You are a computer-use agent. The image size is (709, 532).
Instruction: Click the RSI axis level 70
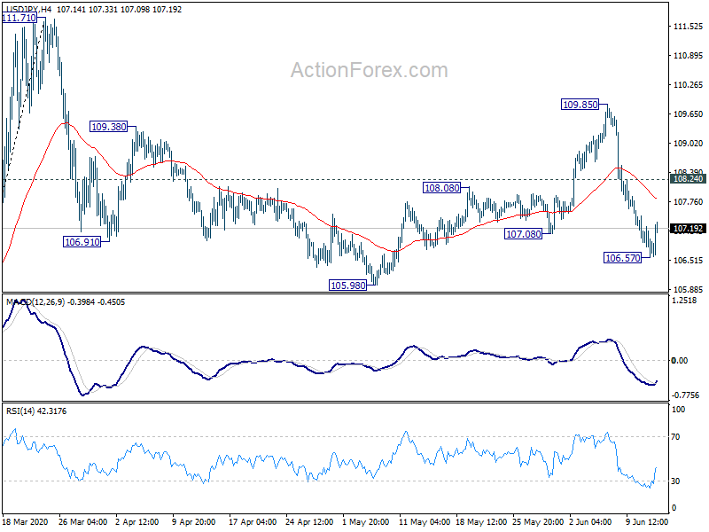pyautogui.click(x=675, y=437)
